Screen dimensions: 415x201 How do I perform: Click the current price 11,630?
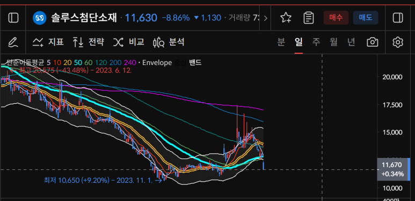point(141,18)
